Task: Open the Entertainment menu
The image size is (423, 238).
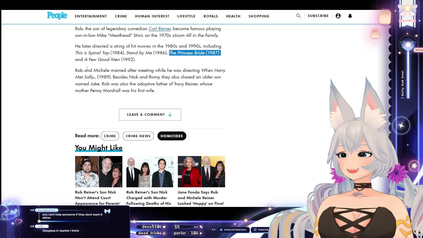Action: [x=91, y=16]
